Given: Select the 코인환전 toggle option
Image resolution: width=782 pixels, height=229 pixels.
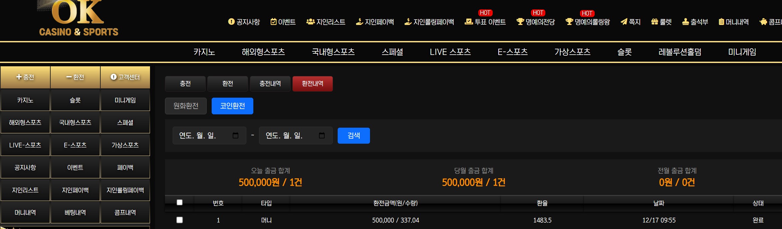Looking at the screenshot, I should pos(232,106).
